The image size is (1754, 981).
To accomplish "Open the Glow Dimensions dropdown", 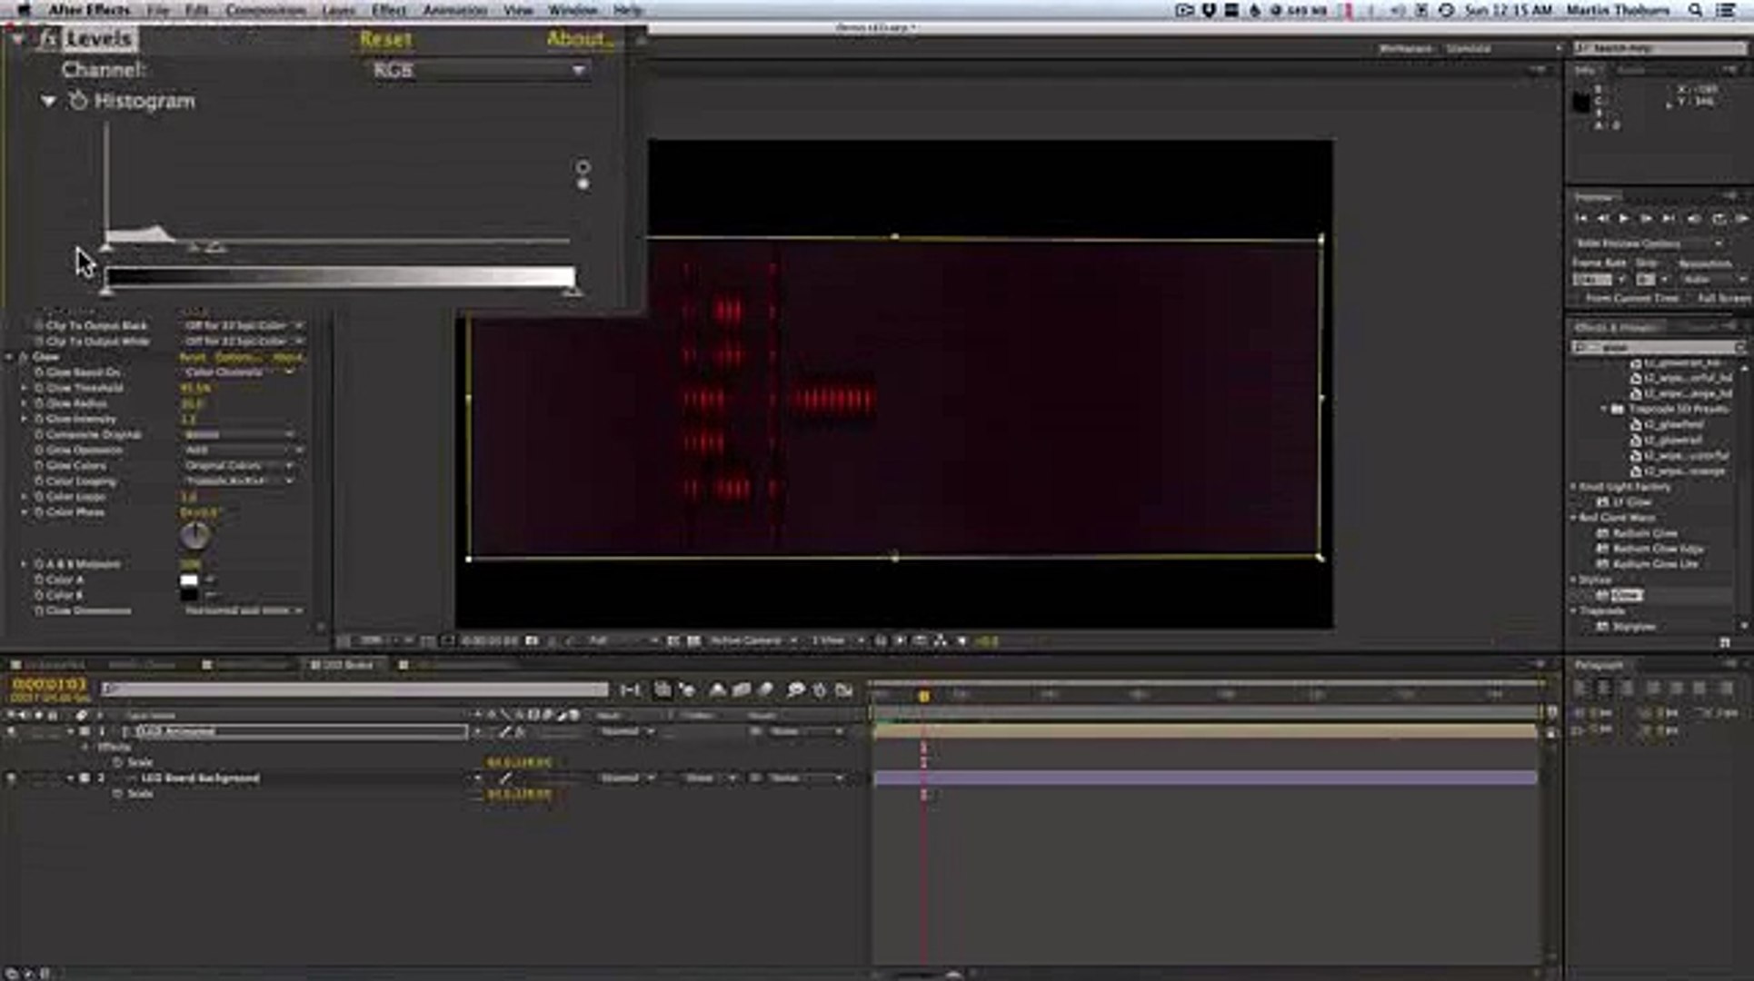I will pyautogui.click(x=244, y=610).
